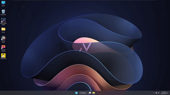Open Task View from taskbar
The image size is (170, 95).
coord(90,93)
